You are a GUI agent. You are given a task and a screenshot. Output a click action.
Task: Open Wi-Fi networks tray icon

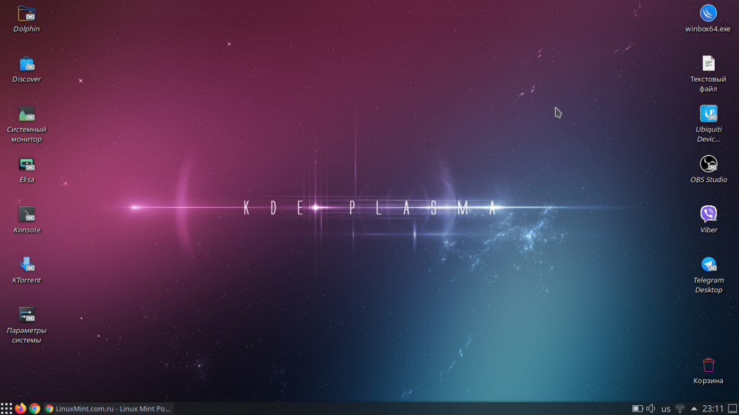tap(680, 409)
